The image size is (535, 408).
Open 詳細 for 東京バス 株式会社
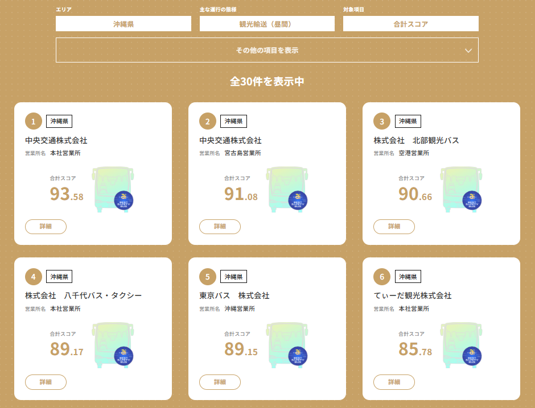[x=220, y=382]
